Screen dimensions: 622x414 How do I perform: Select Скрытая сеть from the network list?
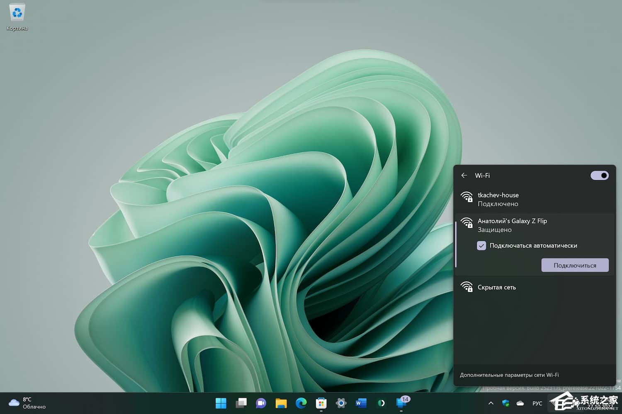click(x=497, y=287)
